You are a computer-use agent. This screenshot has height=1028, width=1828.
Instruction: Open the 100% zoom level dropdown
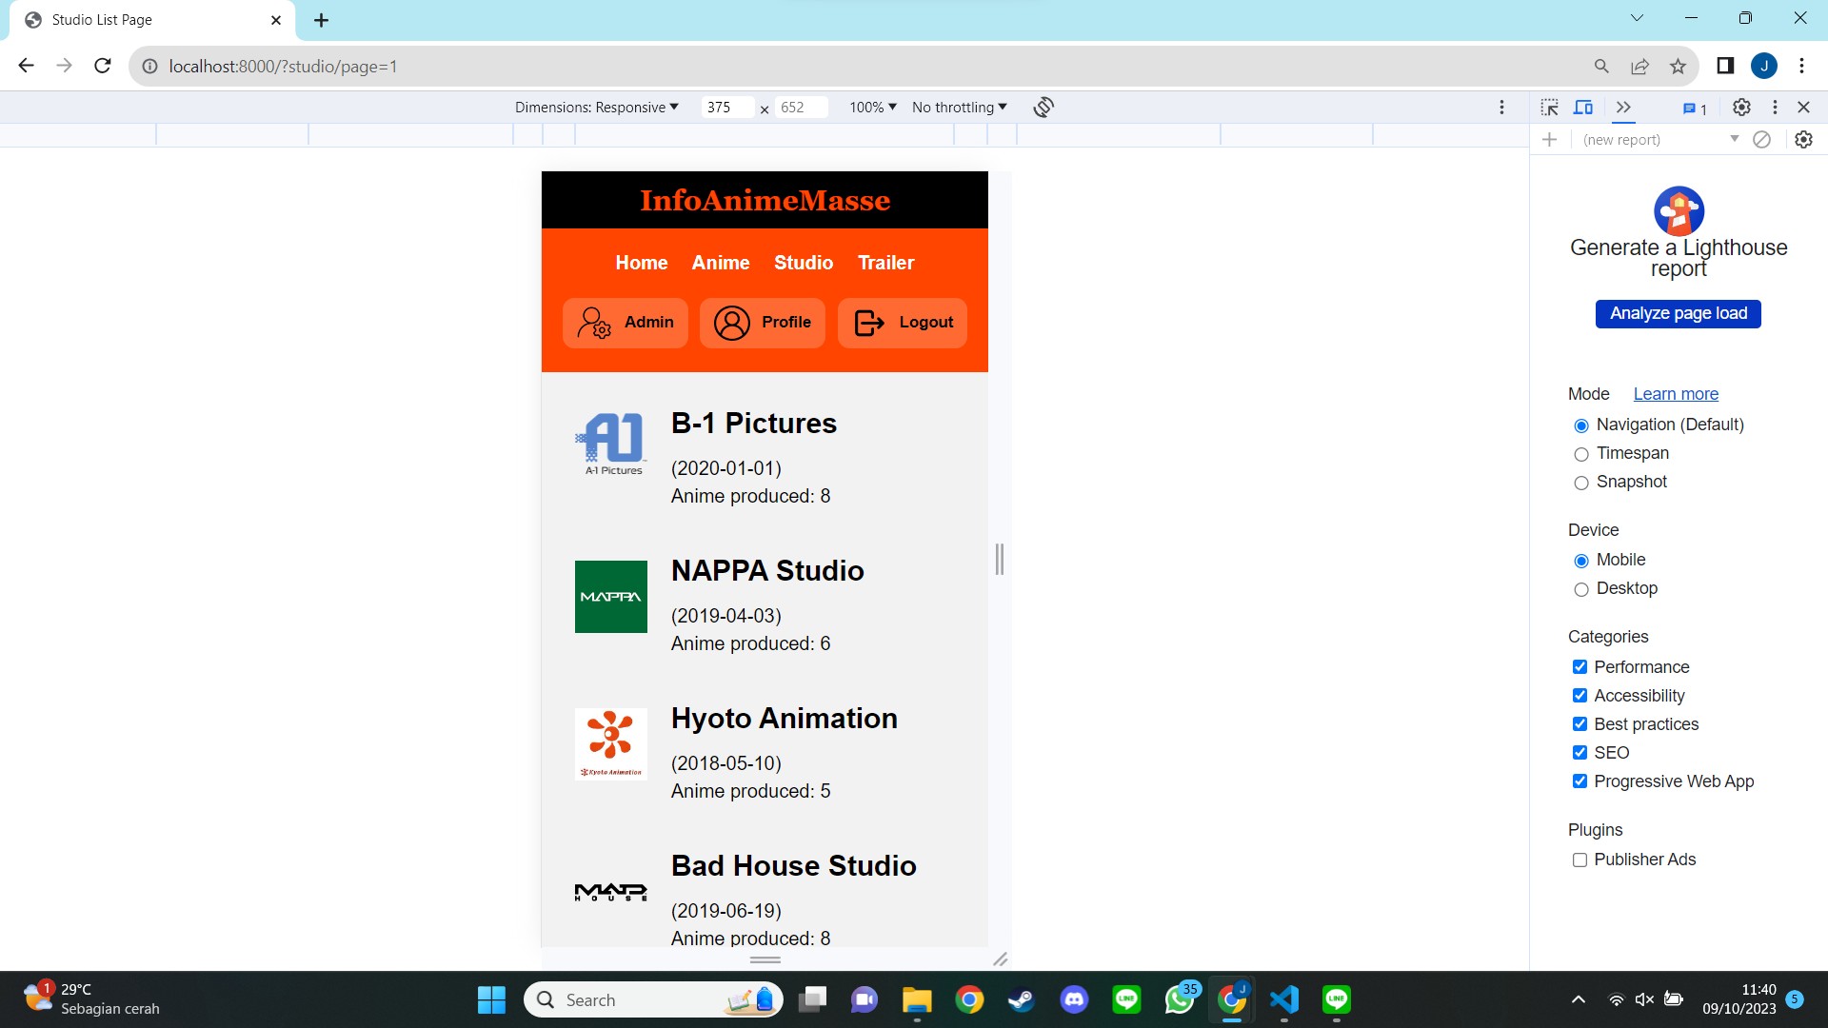pyautogui.click(x=872, y=108)
